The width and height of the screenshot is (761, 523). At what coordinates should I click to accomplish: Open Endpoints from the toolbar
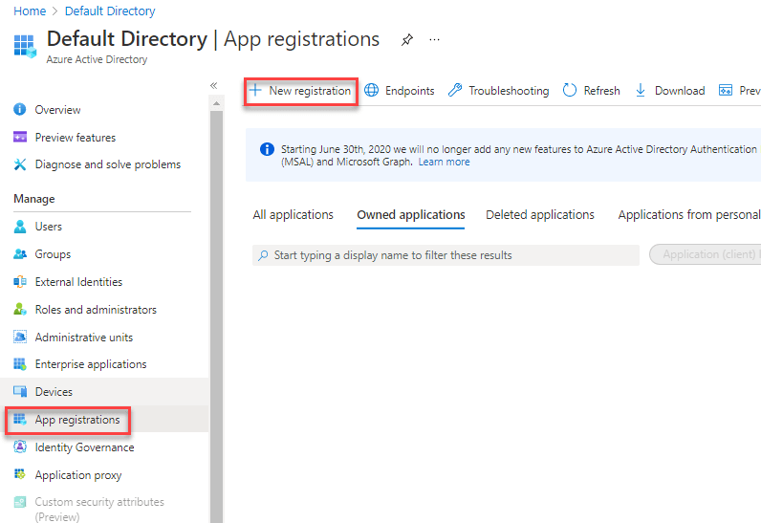400,91
